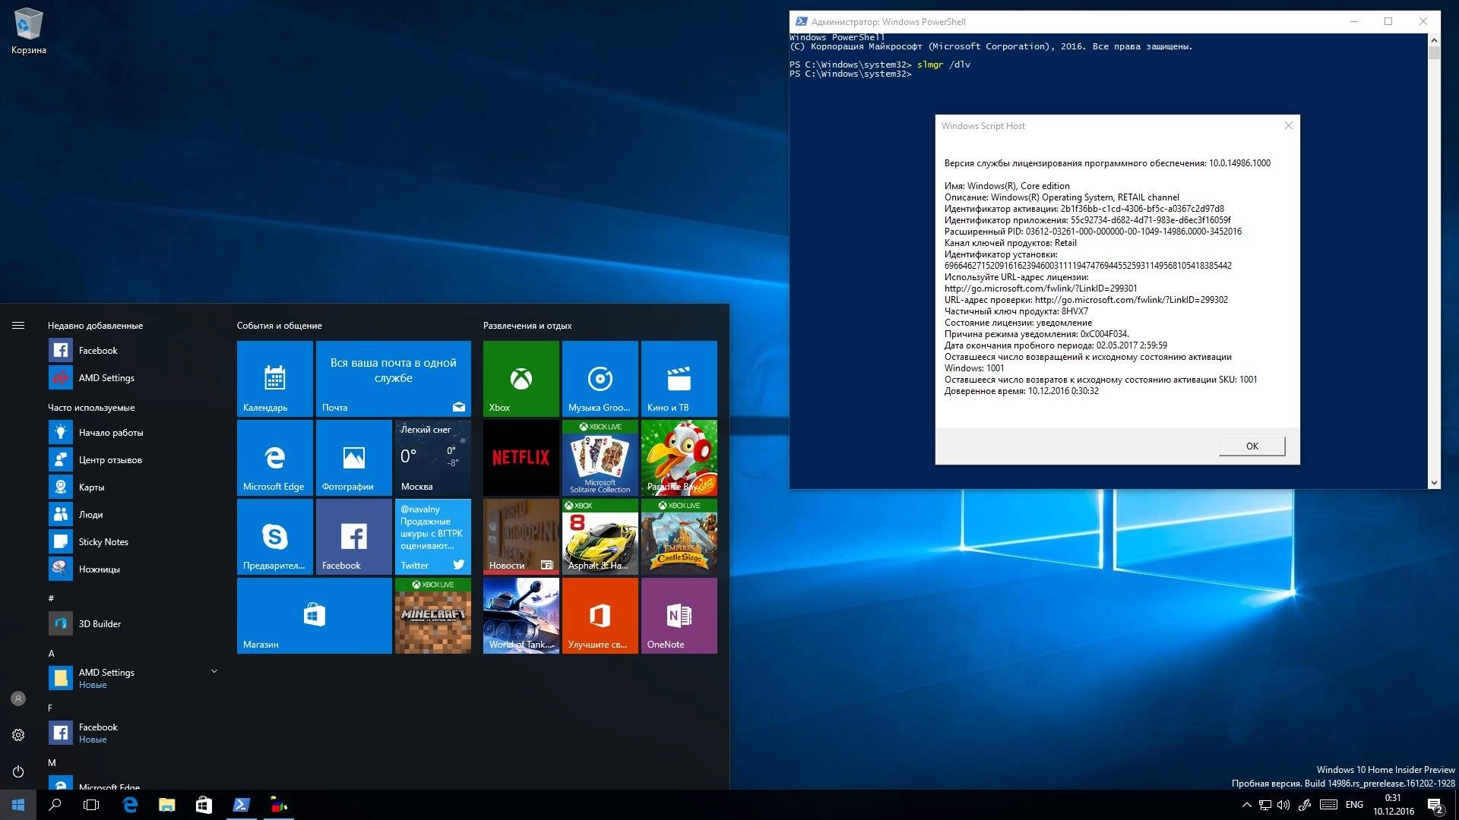Open the Castle Siege tile
This screenshot has width=1459, height=820.
click(679, 537)
